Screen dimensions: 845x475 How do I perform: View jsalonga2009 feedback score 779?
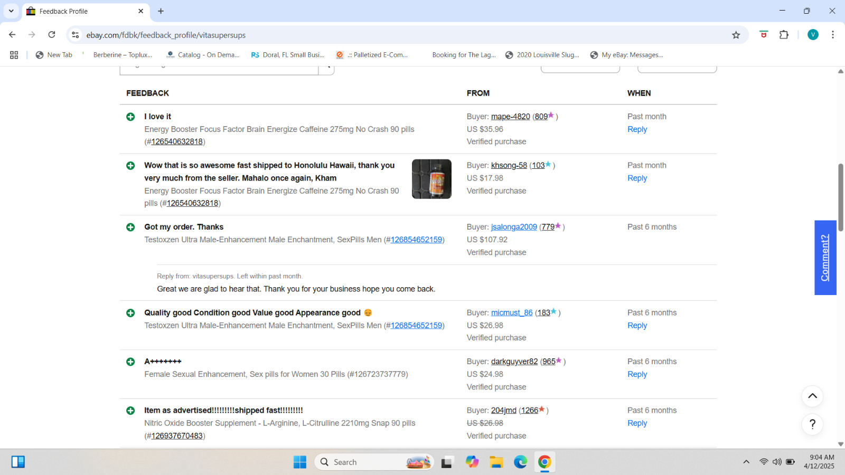pyautogui.click(x=548, y=227)
